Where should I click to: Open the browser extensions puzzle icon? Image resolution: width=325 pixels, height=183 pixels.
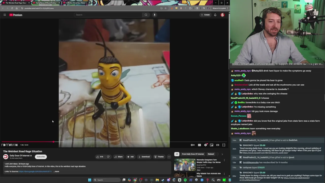coord(190,8)
